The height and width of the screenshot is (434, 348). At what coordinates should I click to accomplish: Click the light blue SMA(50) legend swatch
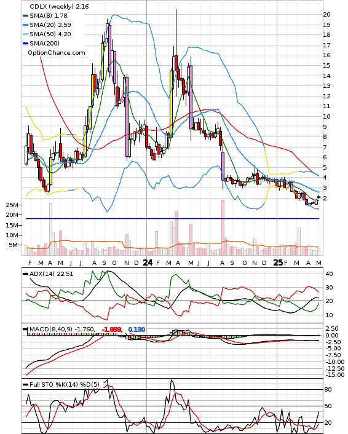(x=25, y=34)
